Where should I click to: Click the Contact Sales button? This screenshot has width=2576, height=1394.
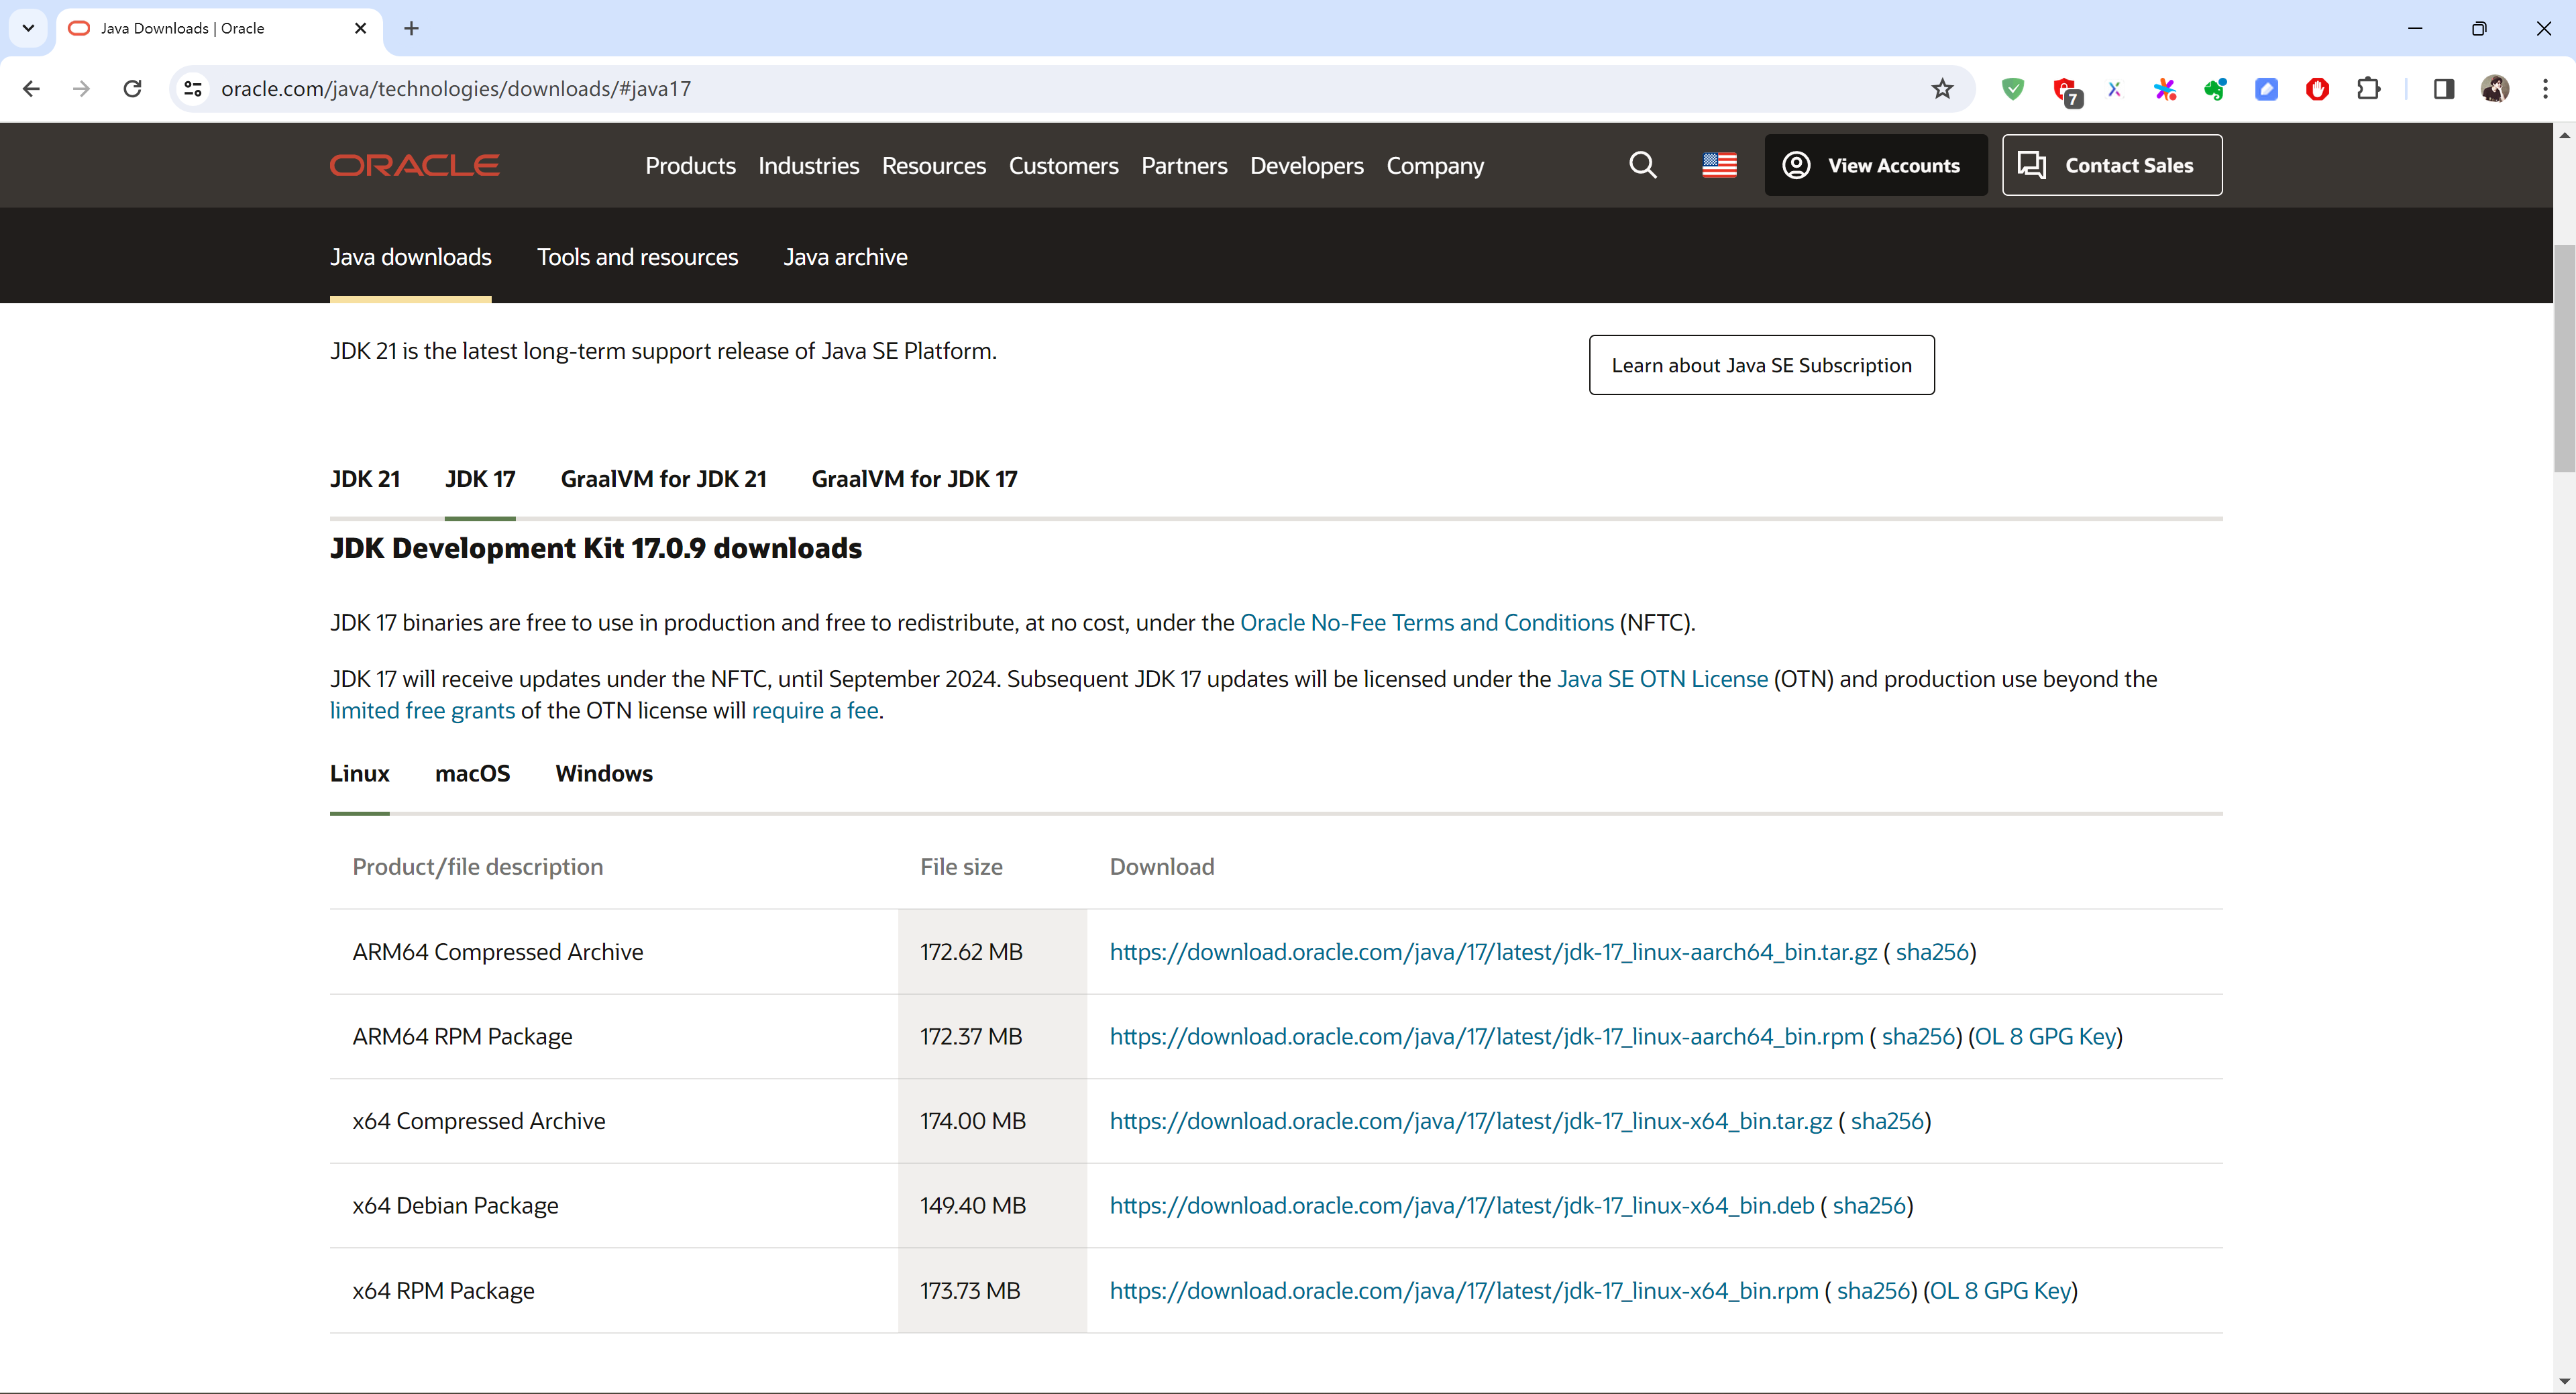coord(2111,165)
